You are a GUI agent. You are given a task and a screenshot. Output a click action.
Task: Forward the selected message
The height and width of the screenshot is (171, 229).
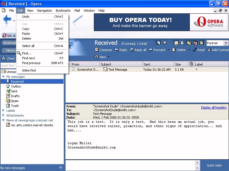click(157, 50)
